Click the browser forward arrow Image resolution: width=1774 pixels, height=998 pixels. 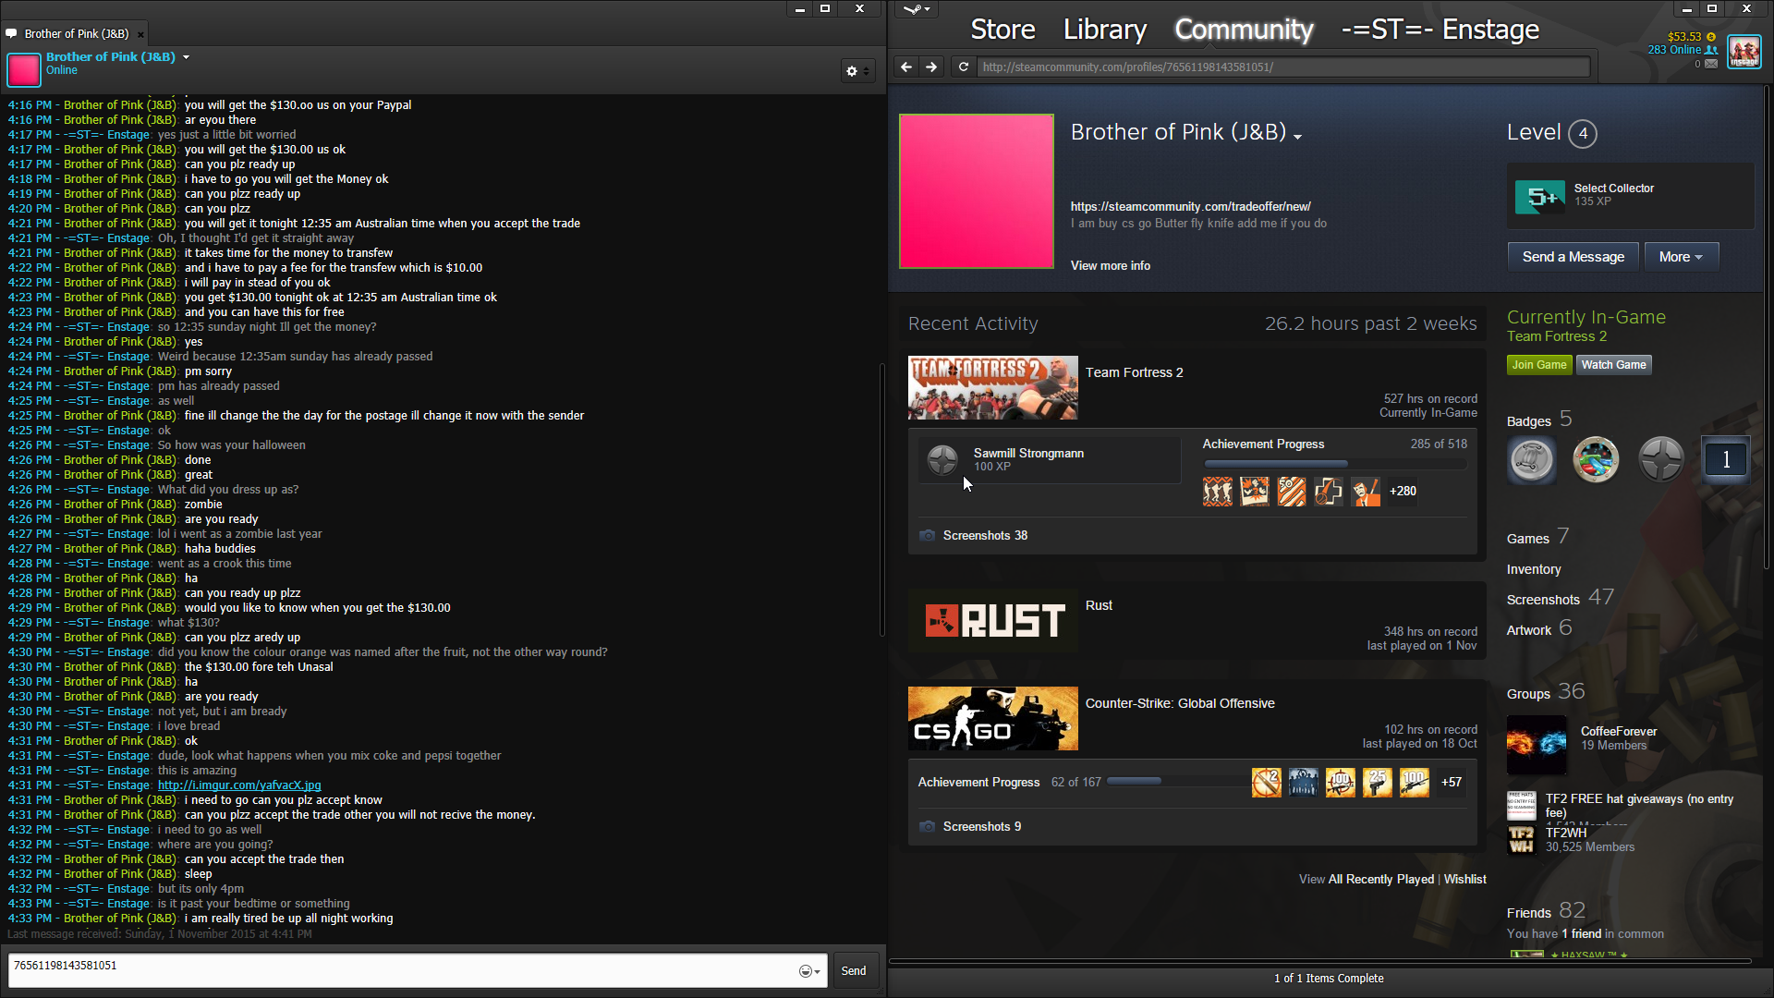[x=931, y=67]
